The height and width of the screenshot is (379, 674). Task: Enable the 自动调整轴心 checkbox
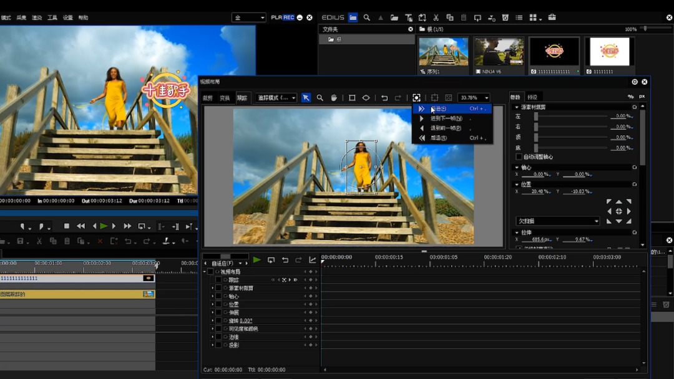click(519, 156)
